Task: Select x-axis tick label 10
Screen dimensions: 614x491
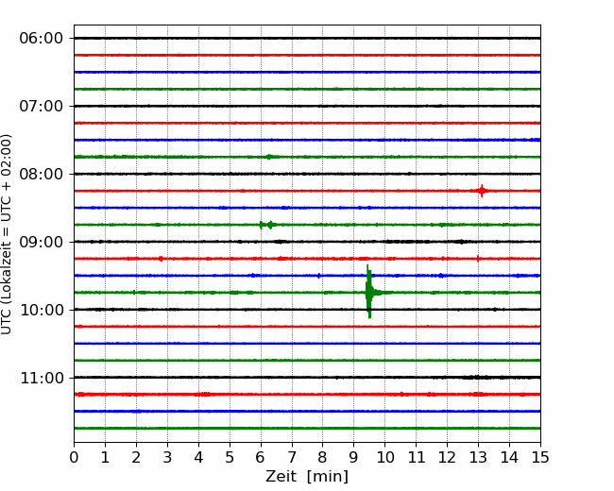Action: point(384,457)
